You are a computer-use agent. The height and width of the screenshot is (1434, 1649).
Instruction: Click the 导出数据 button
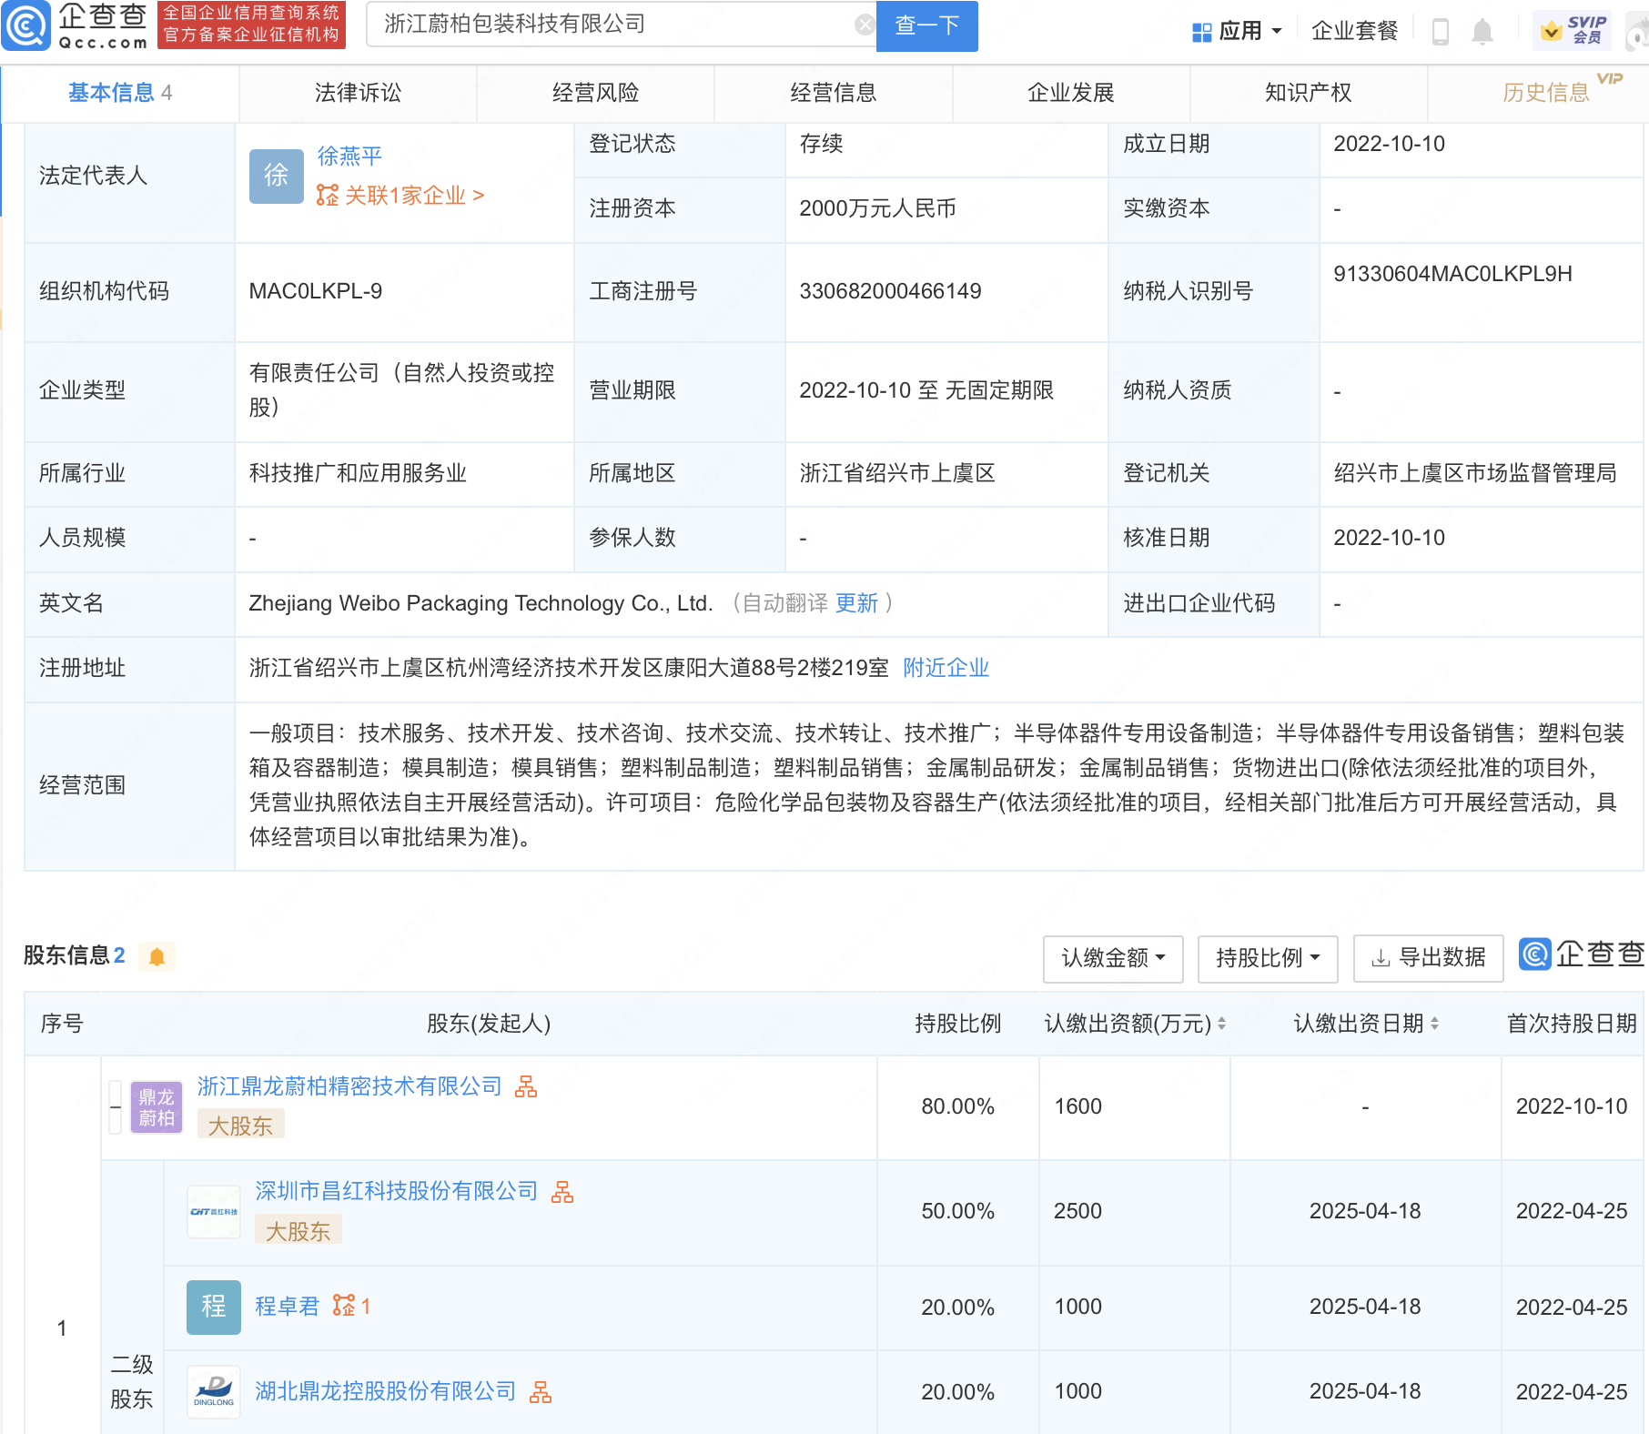[x=1428, y=958]
